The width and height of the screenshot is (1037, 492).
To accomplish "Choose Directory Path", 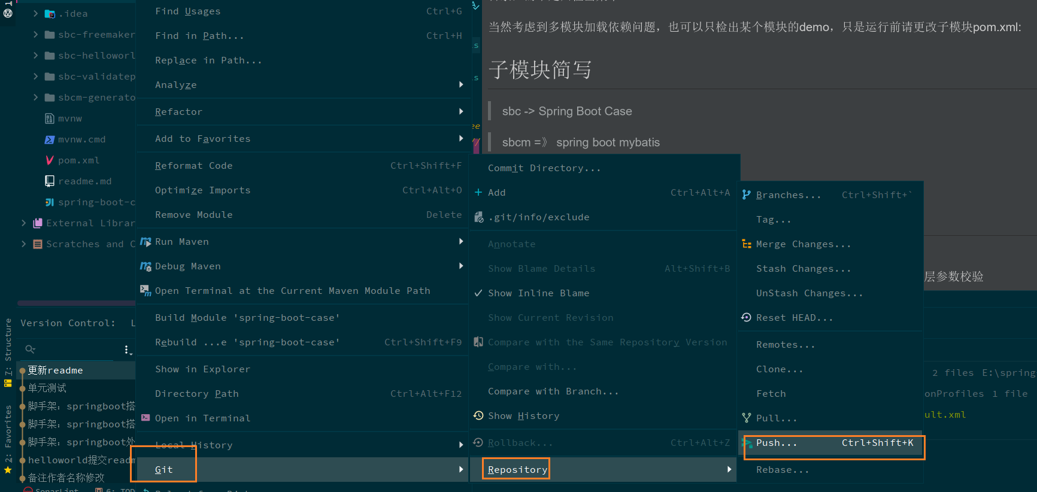I will click(302, 394).
